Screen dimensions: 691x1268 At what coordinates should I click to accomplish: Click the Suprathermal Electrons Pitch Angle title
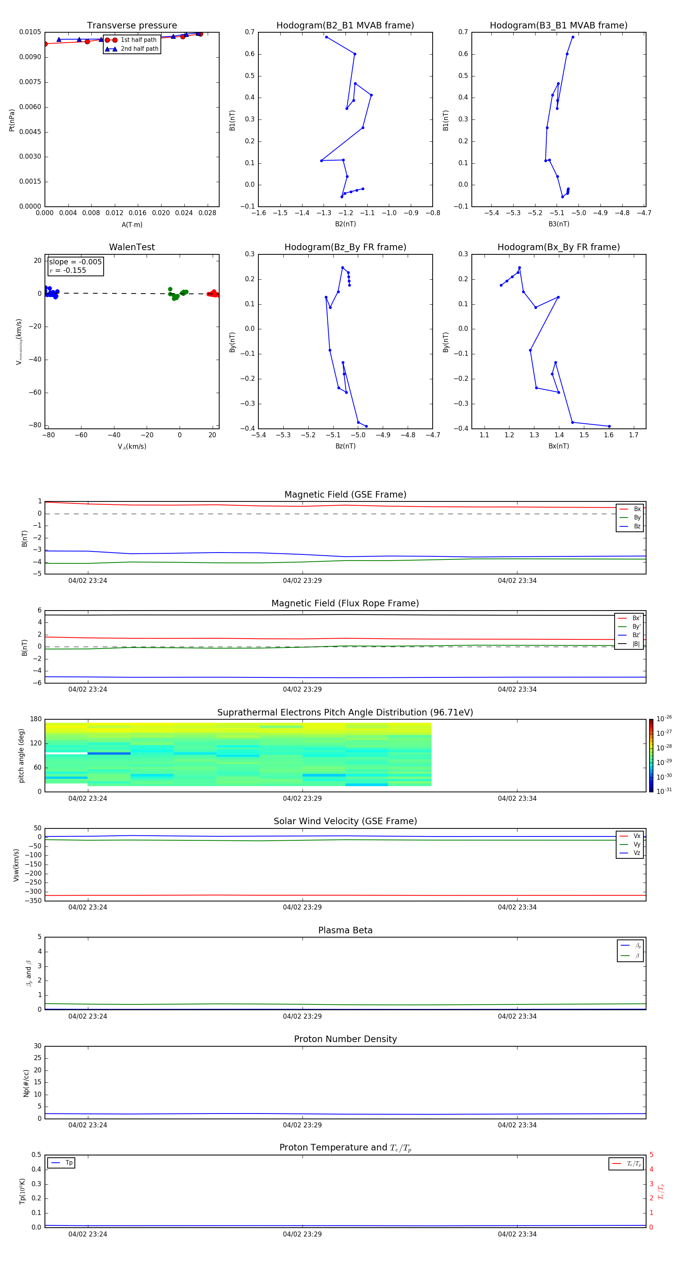click(x=345, y=712)
